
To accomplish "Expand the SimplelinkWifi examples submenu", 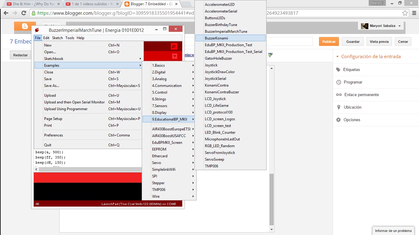I will point(169,170).
